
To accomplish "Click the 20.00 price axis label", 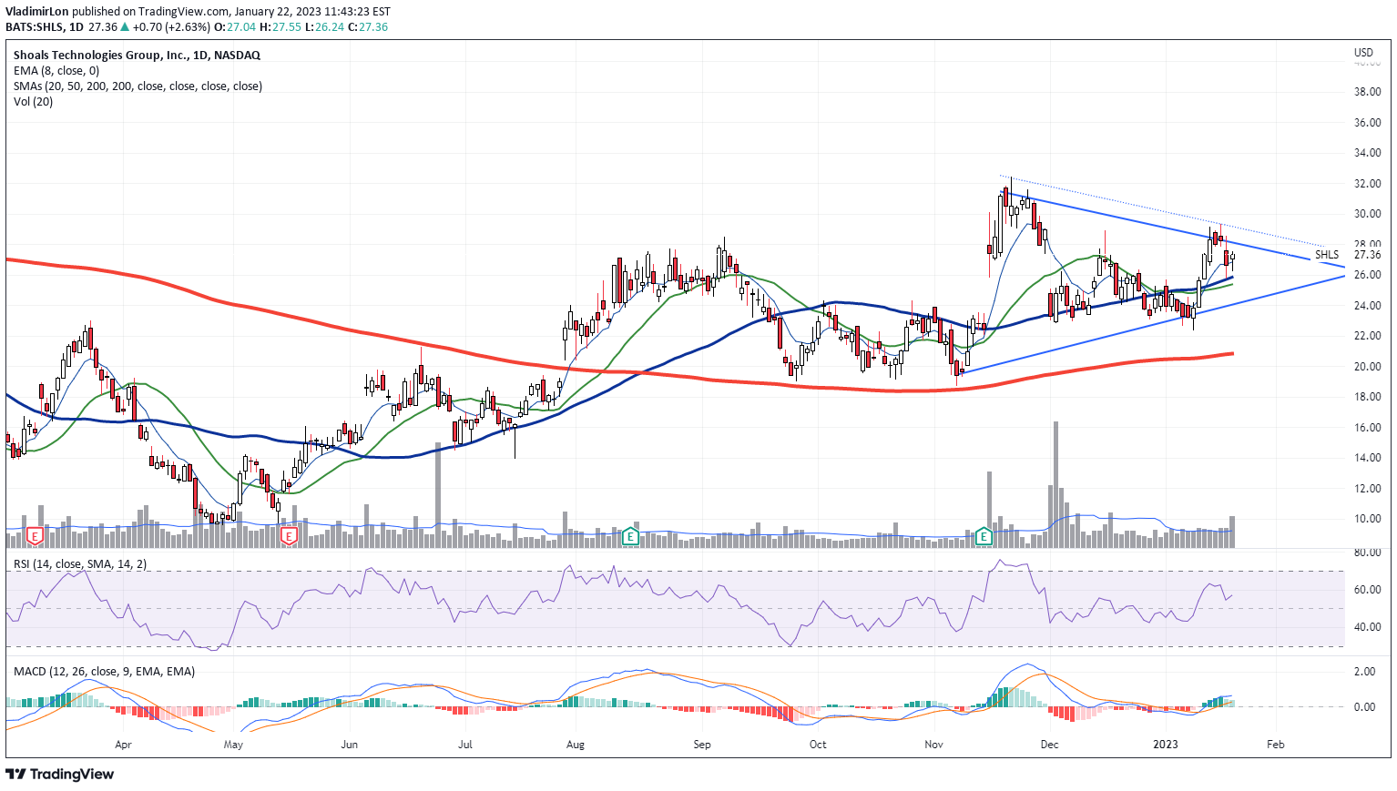I will (1367, 367).
